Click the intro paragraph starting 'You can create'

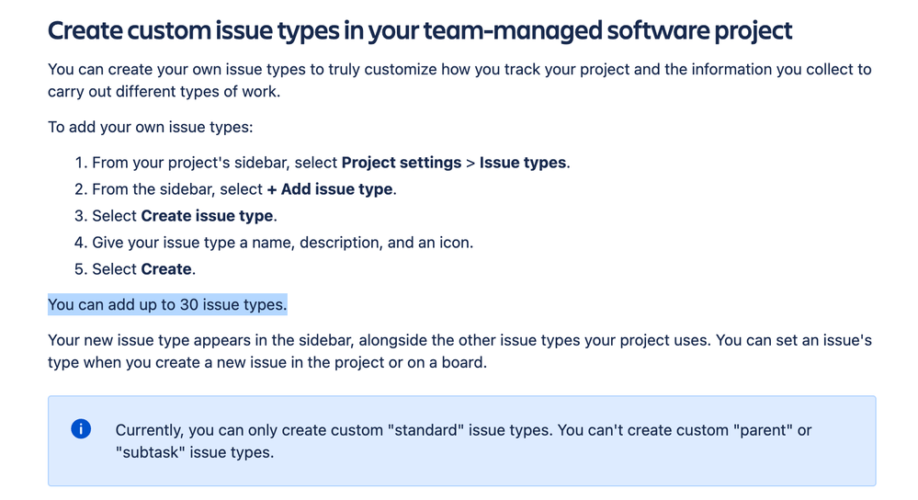459,80
